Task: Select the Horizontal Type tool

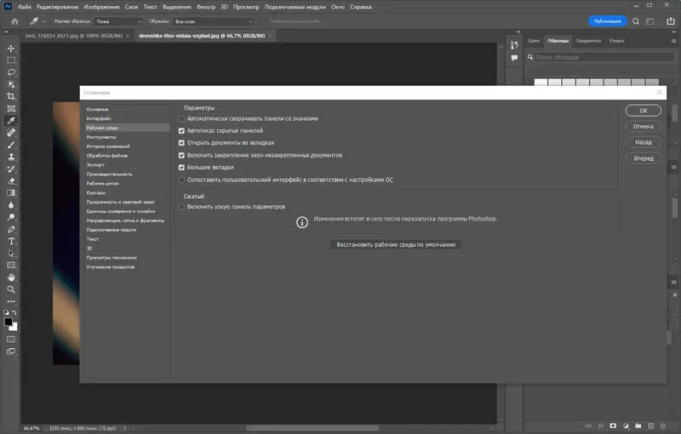Action: tap(11, 242)
